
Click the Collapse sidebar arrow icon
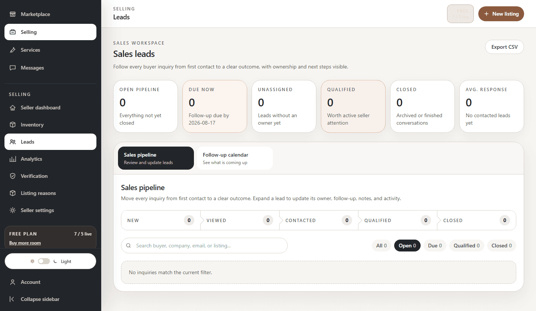(13, 299)
